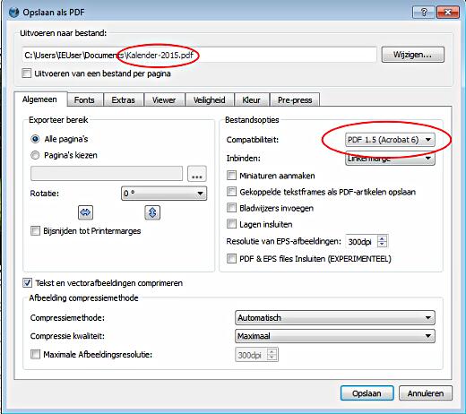466x414 pixels.
Task: Toggle Tekst en vectorafbeeldingen comprimeren
Action: tap(27, 283)
